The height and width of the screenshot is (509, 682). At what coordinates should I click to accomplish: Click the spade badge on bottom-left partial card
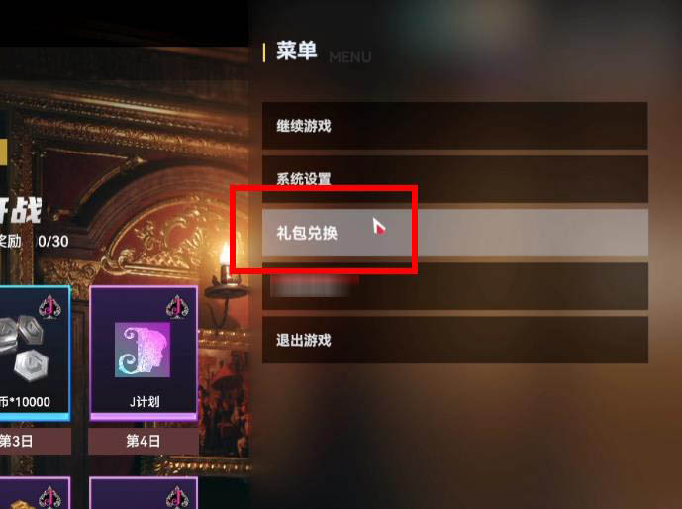tap(49, 496)
